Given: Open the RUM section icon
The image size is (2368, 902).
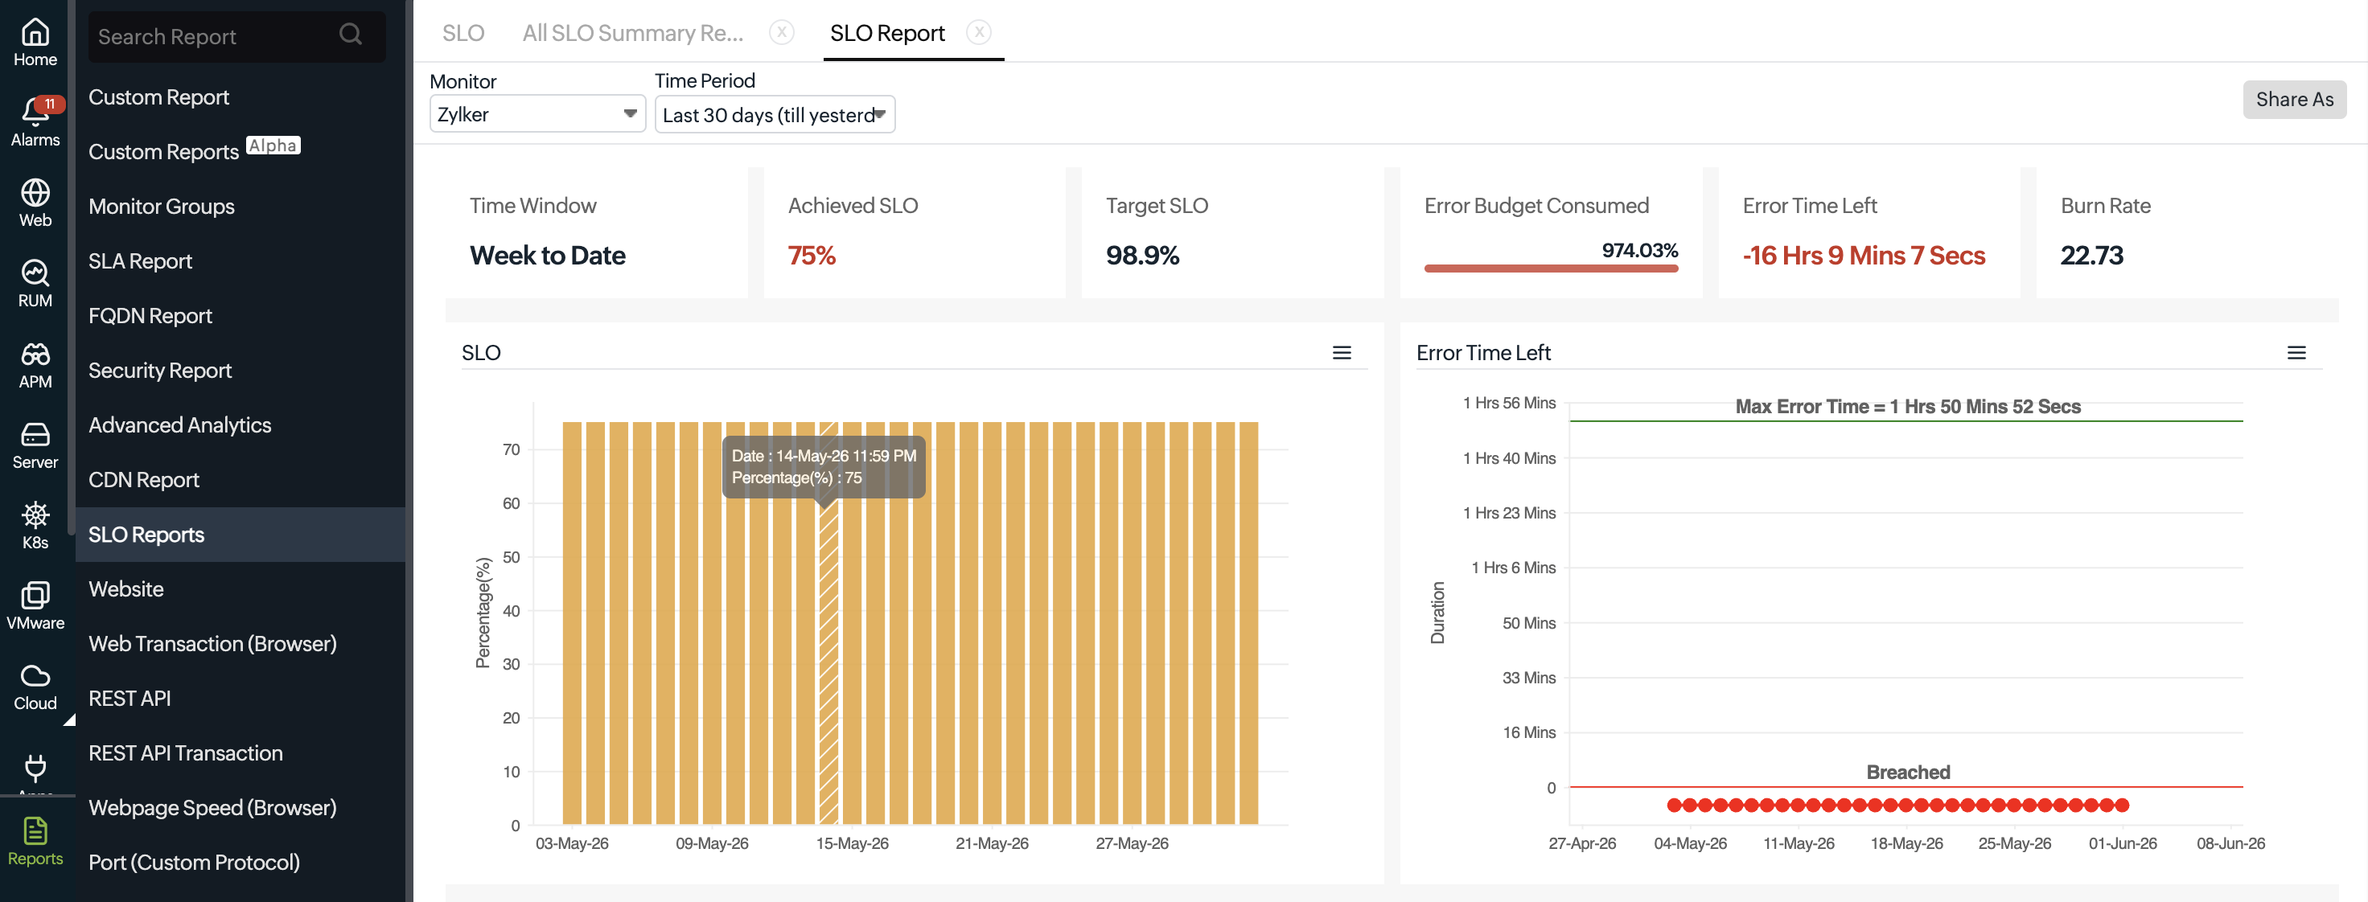Looking at the screenshot, I should click(35, 273).
